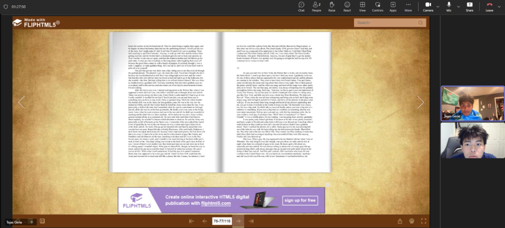505x228 pixels.
Task: Open the meeting Apps panel
Action: [393, 7]
